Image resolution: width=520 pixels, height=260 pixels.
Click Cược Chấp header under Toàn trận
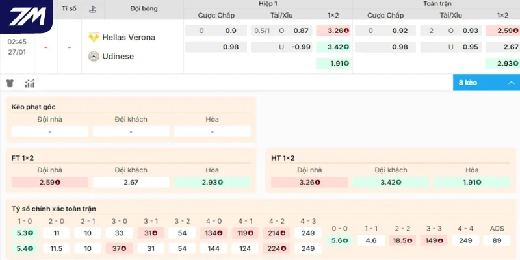point(385,15)
